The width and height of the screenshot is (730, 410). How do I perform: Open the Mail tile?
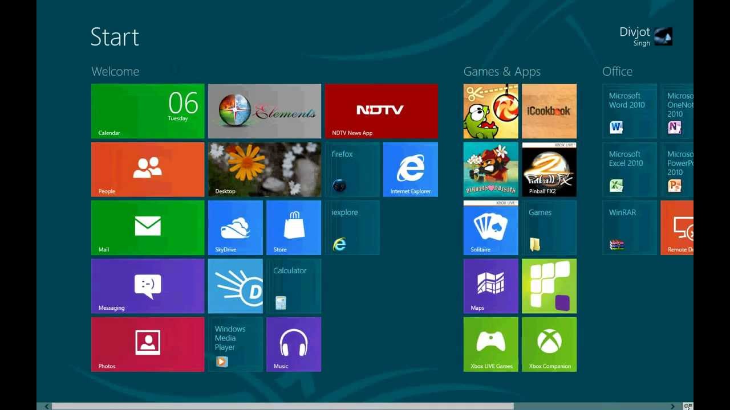point(148,228)
